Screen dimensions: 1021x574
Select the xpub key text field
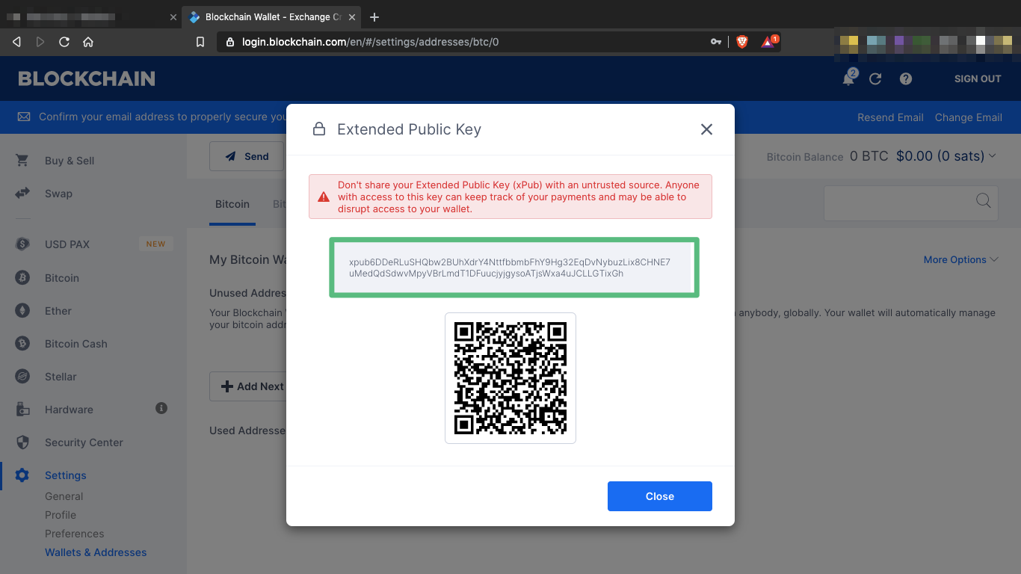514,268
